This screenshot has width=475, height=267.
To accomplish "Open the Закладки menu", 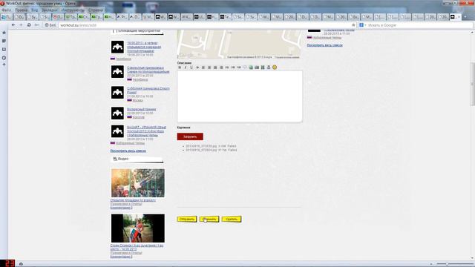I will coord(50,10).
